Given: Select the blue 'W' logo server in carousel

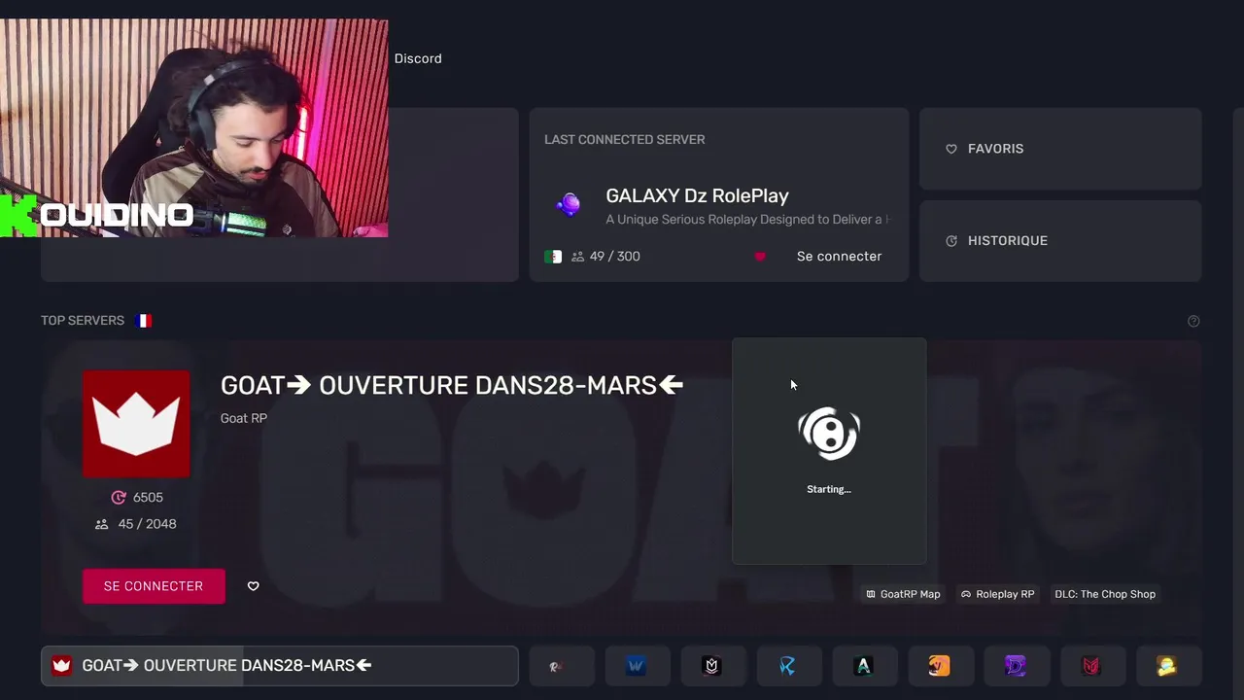Looking at the screenshot, I should click(637, 666).
